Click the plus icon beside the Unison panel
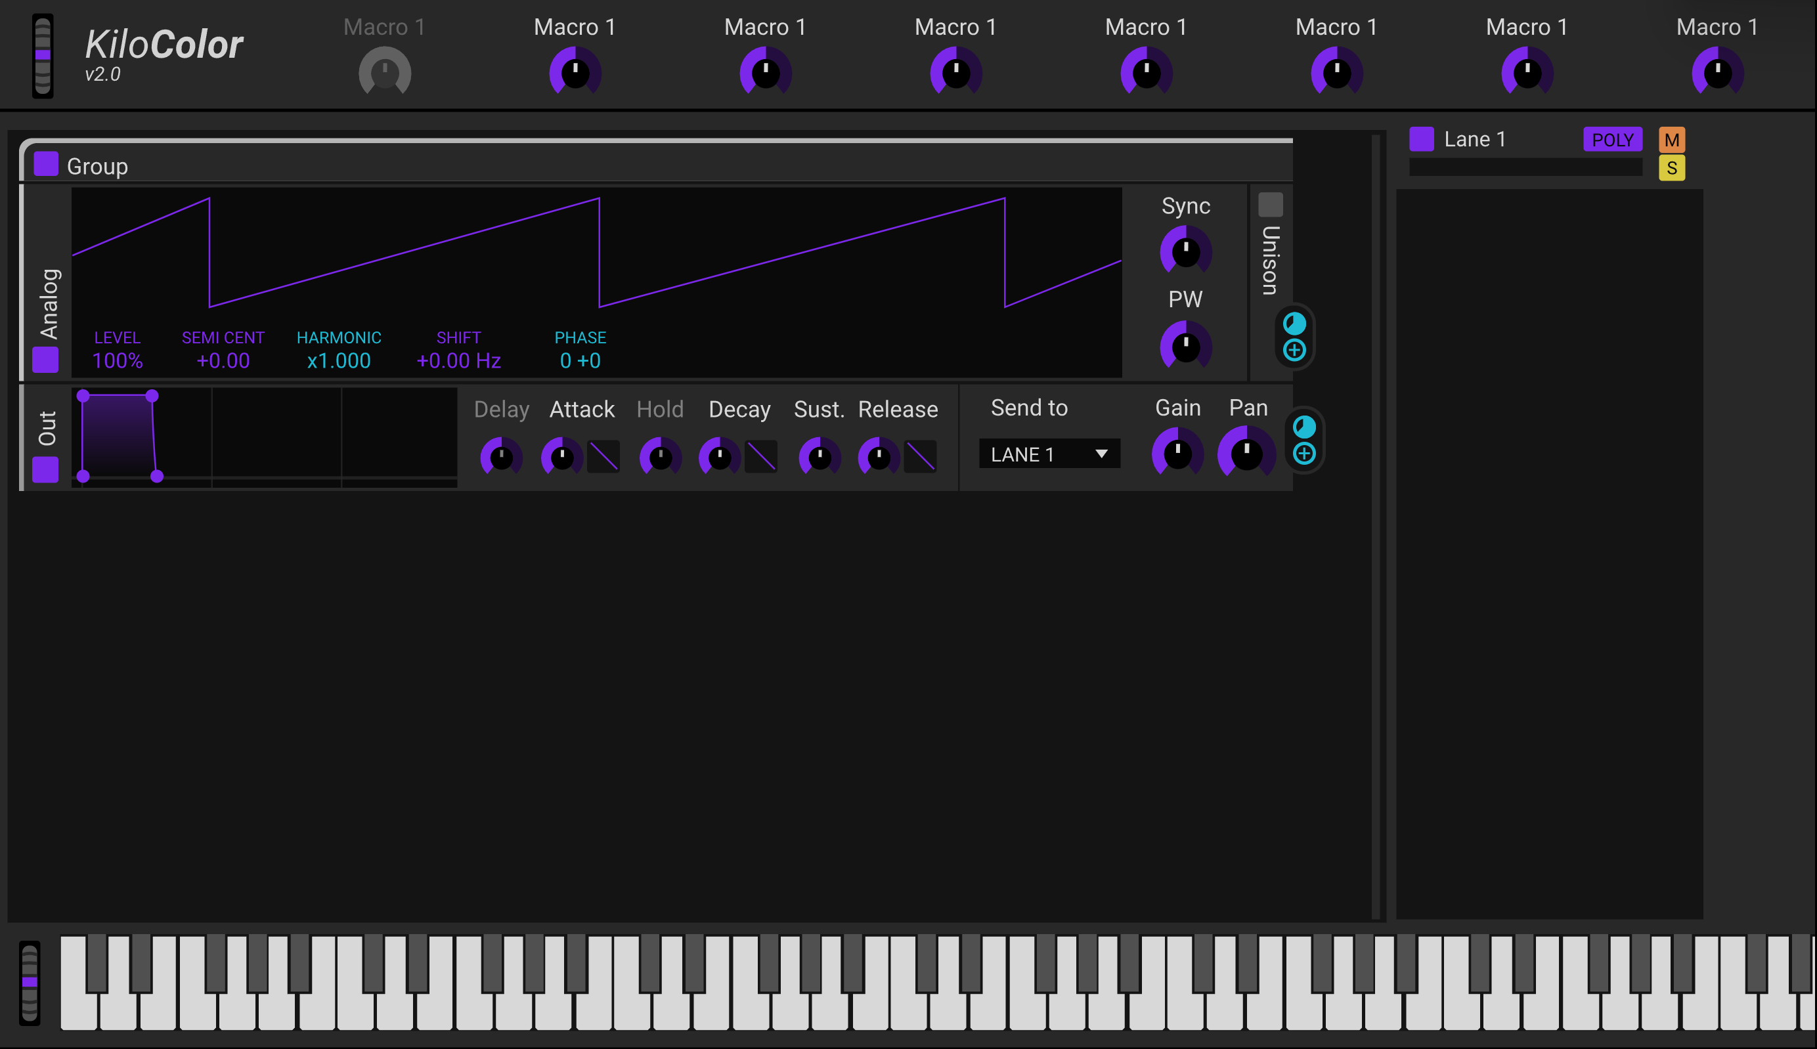 [1294, 350]
